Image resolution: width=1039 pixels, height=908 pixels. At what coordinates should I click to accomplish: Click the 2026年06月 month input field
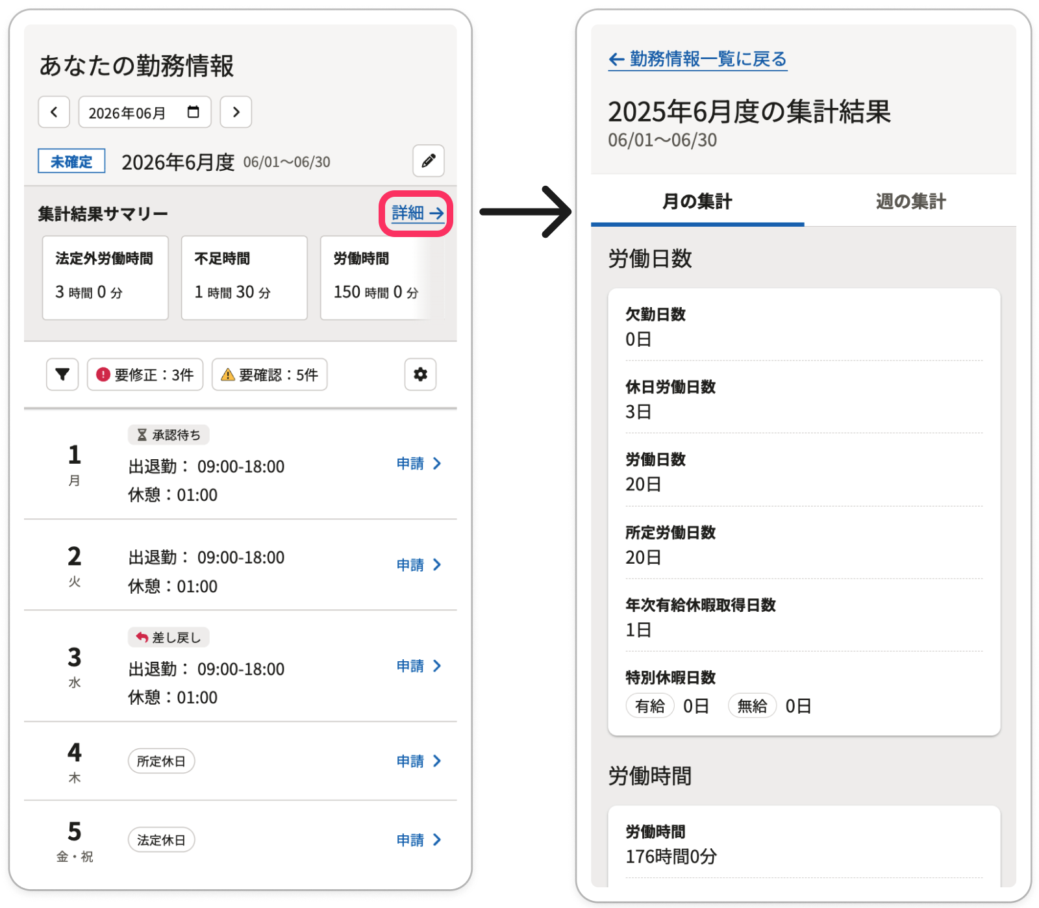[145, 112]
